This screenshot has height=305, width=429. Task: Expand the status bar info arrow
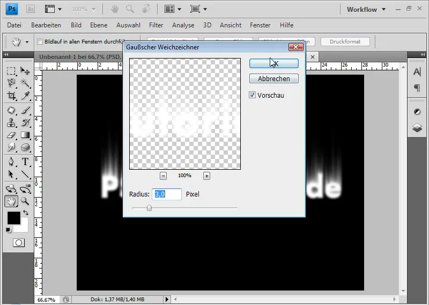[167, 300]
